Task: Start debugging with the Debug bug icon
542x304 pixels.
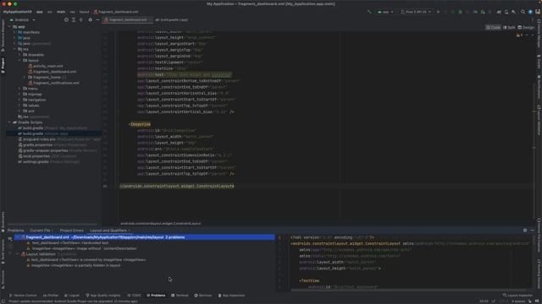Action: point(460,12)
